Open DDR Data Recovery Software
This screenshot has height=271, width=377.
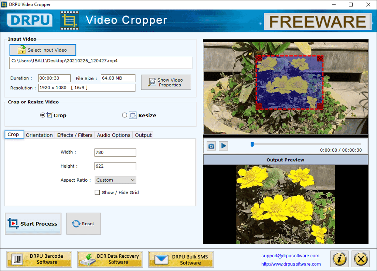click(x=110, y=259)
